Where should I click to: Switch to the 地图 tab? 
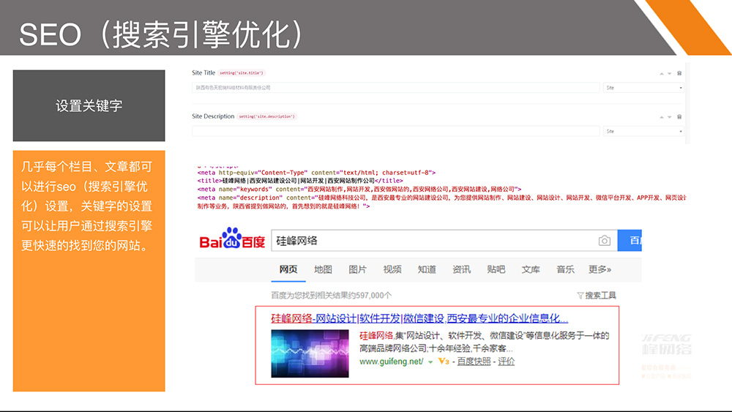pos(323,270)
